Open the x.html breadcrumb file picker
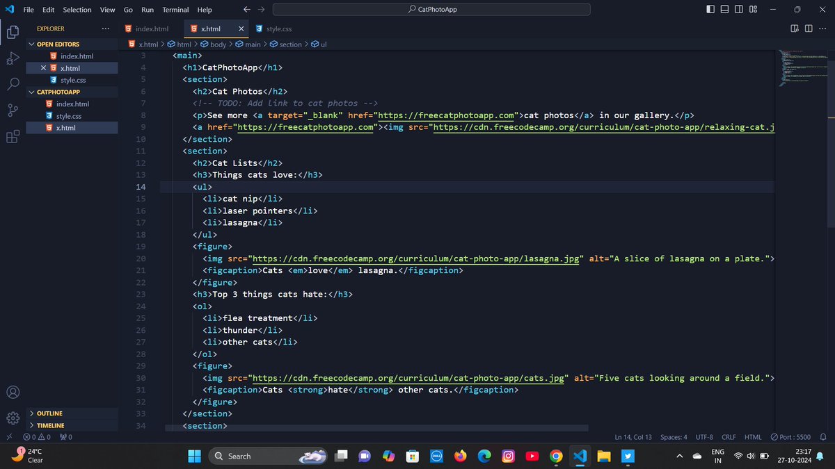The width and height of the screenshot is (835, 469). (x=143, y=44)
